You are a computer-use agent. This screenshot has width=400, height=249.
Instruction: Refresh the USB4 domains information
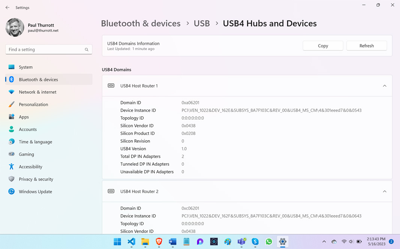[x=366, y=46]
